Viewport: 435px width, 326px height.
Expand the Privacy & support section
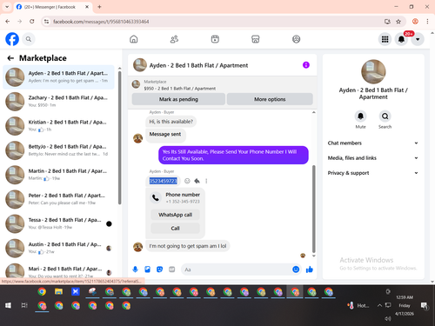coord(373,173)
